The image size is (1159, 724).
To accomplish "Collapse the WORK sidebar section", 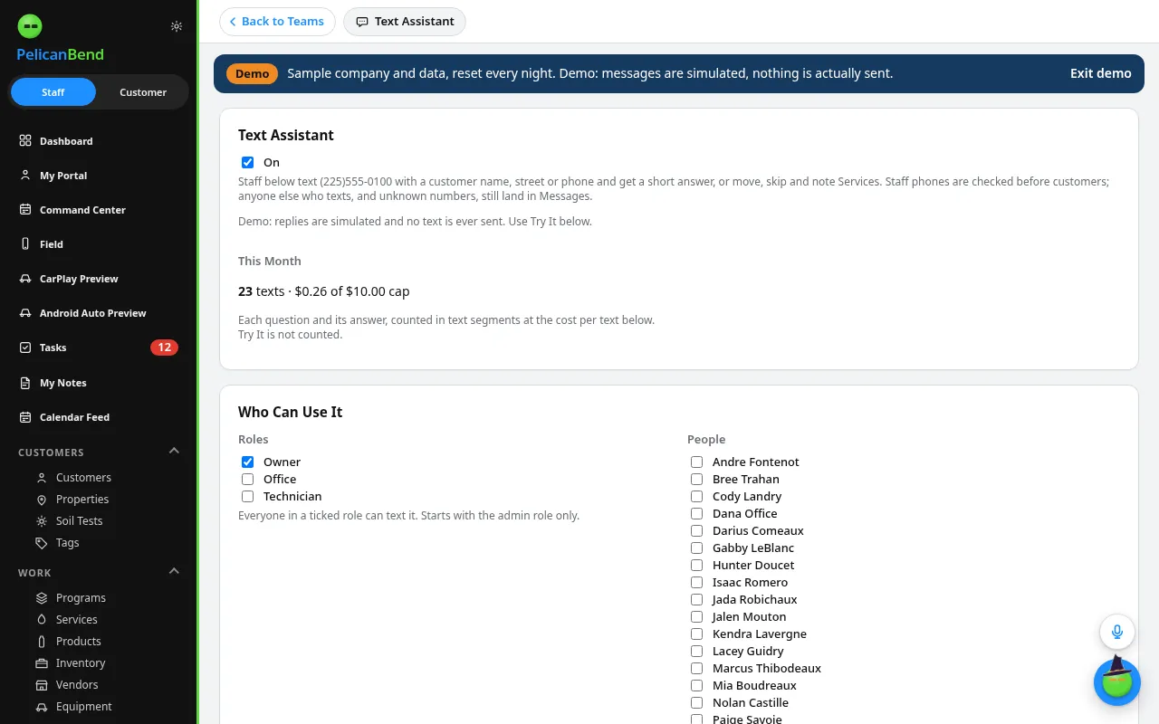I will [175, 572].
